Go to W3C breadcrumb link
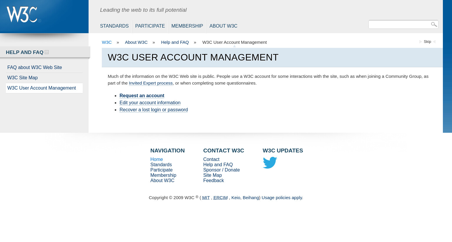 click(107, 42)
